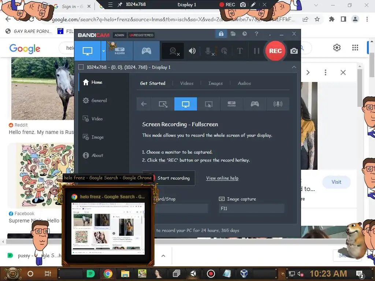Switch to Audios tab in Bandicam
375x281 pixels.
tap(244, 83)
